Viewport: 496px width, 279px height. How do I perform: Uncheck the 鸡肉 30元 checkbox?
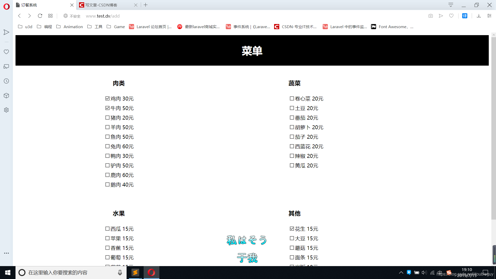point(107,98)
